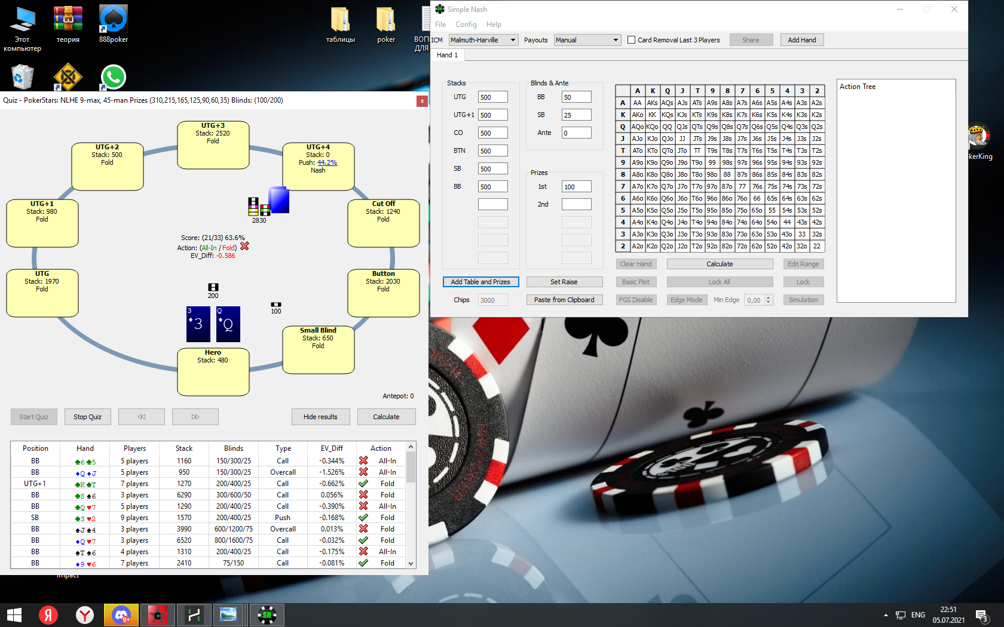Open the poker folder on desktop
Image resolution: width=1004 pixels, height=627 pixels.
[385, 24]
